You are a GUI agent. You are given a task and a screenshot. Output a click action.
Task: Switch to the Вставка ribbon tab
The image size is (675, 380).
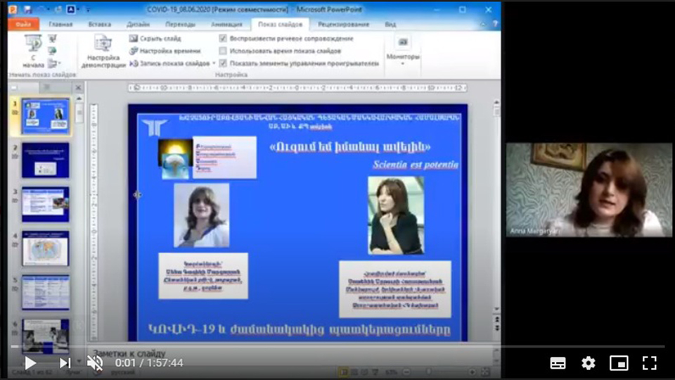(x=100, y=24)
